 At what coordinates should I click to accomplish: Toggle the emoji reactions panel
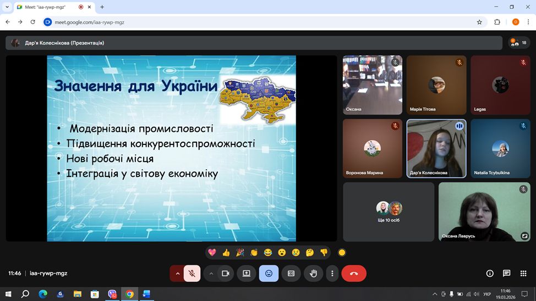[269, 273]
